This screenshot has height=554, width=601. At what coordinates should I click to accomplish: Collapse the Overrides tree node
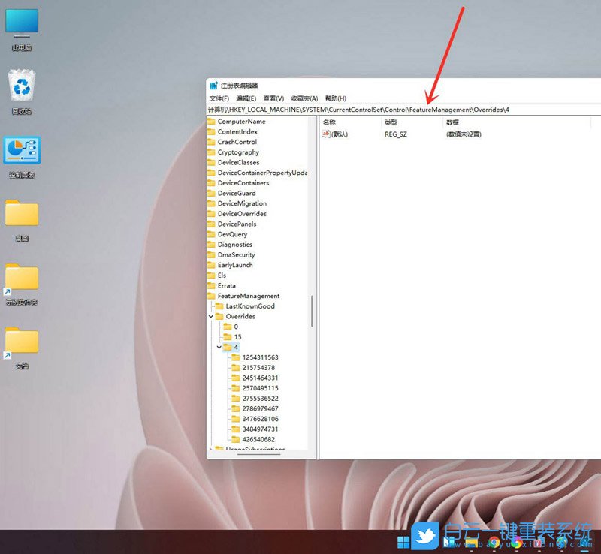(x=211, y=317)
